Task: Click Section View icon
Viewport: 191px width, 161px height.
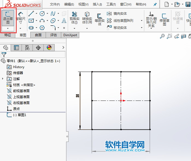Action: [184, 36]
